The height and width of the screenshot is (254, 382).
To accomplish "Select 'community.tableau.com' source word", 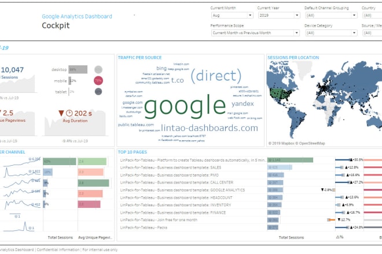I will pos(152,83).
